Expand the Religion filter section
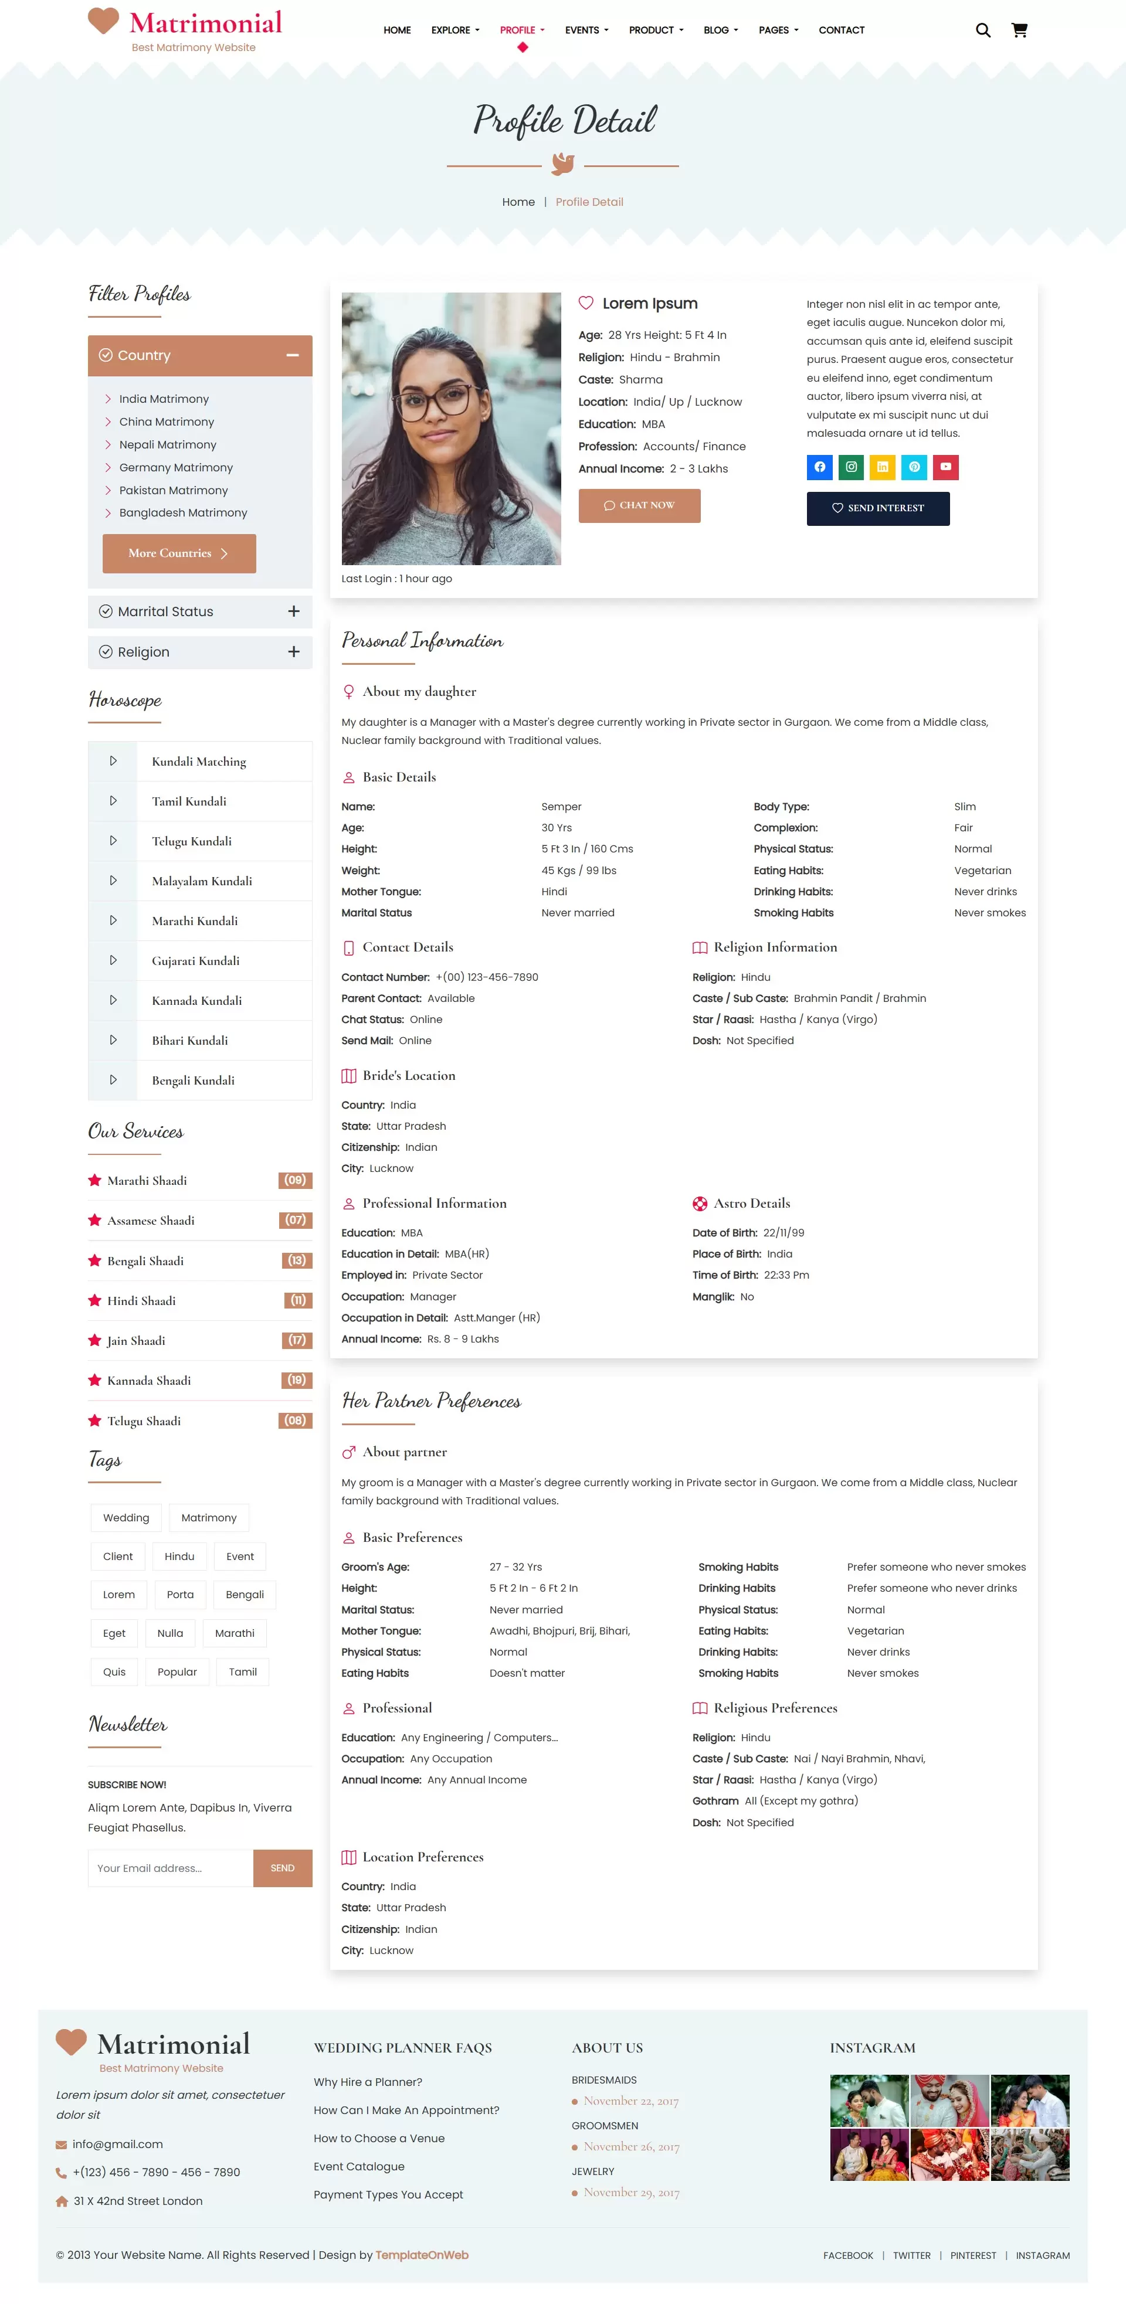This screenshot has height=2304, width=1126. (x=293, y=652)
